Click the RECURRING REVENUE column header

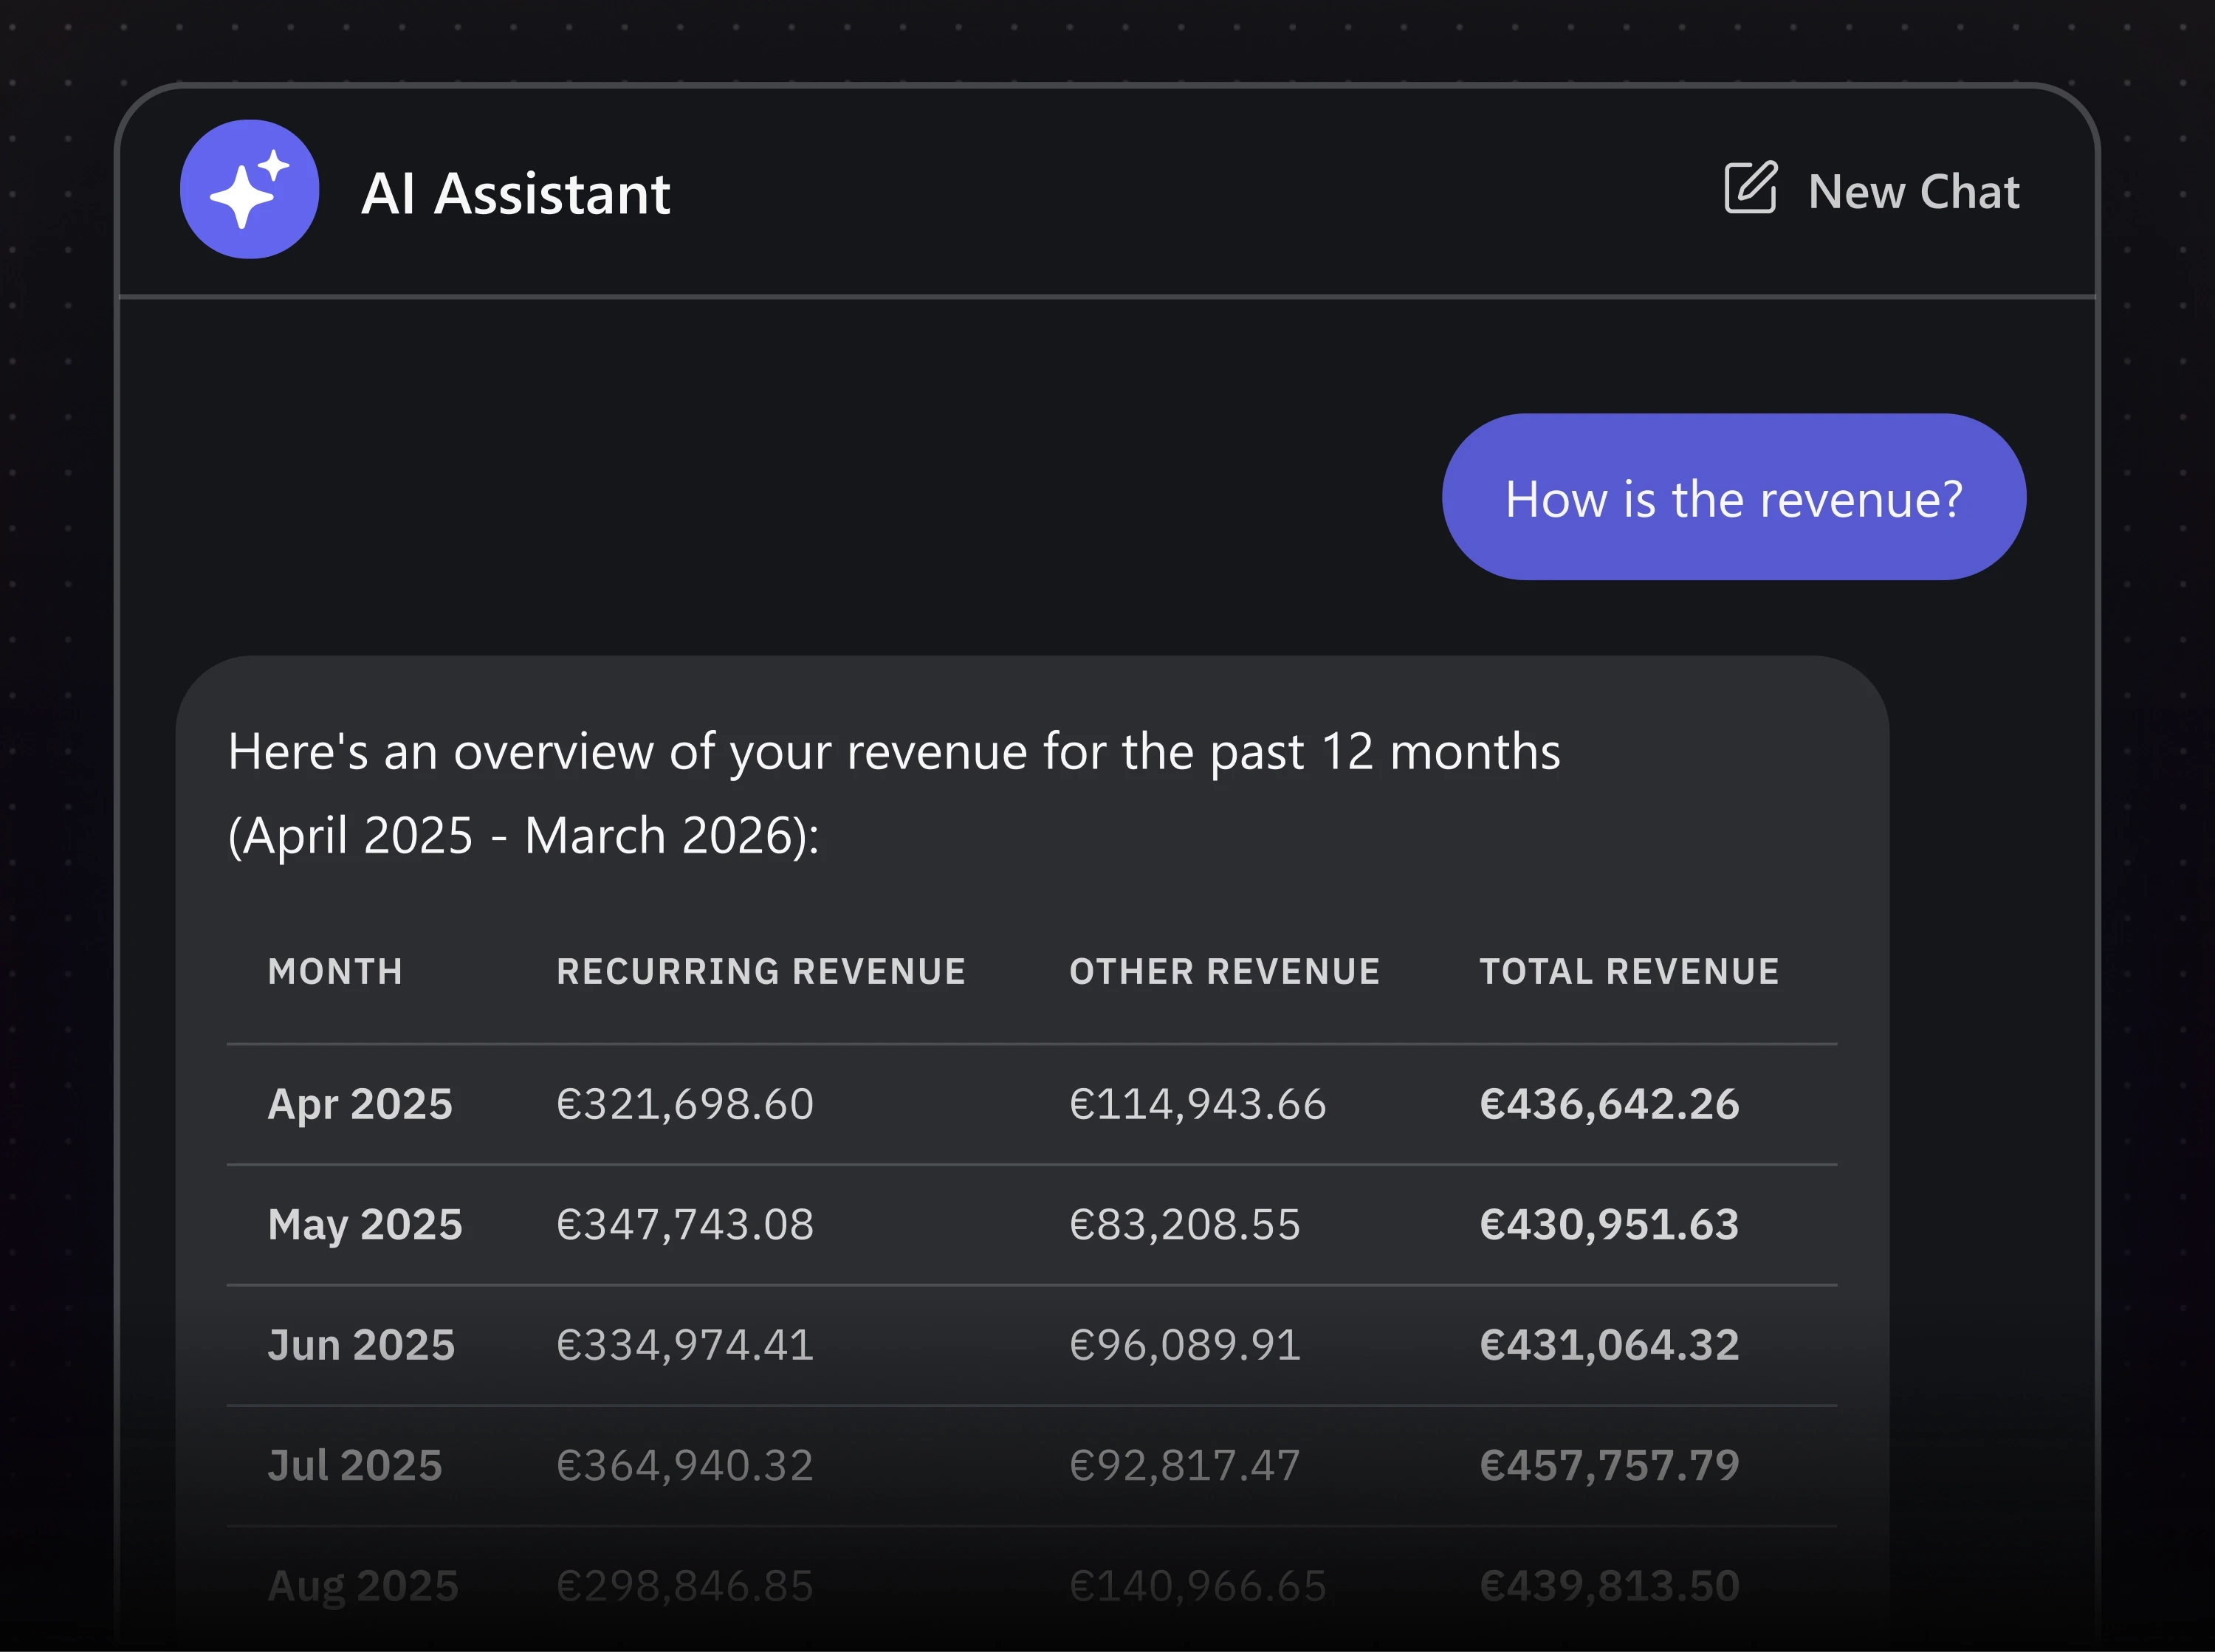coord(761,971)
